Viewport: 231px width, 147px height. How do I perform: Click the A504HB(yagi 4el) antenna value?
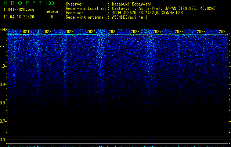coord(130,17)
